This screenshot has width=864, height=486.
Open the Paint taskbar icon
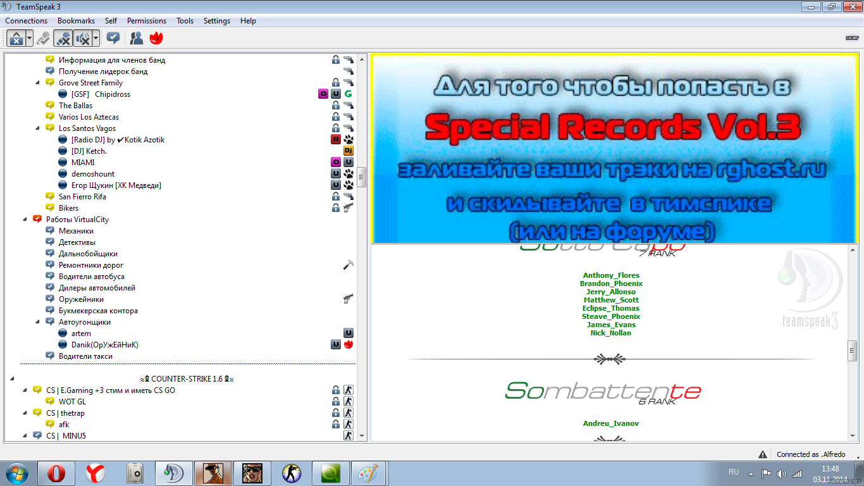(x=367, y=473)
